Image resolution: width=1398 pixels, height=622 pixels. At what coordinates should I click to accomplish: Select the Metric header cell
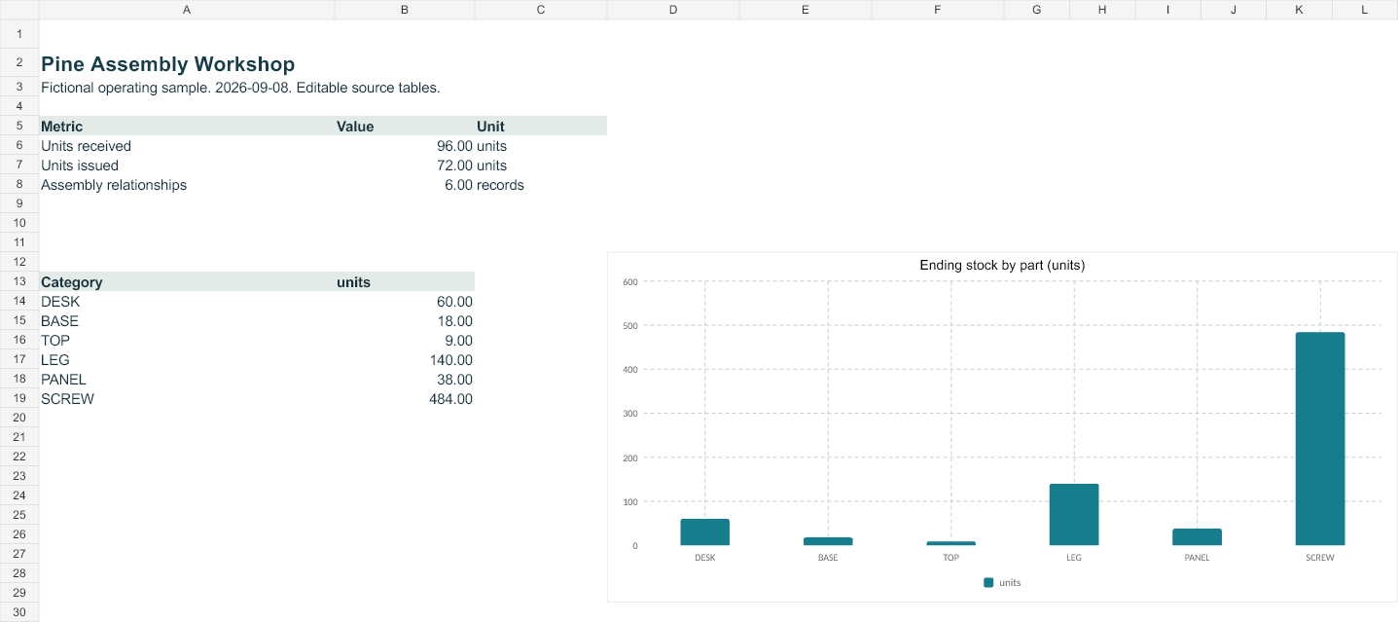point(187,127)
